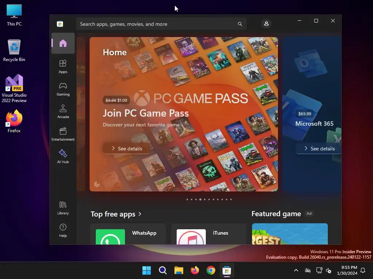Go to Home in the sidebar

[63, 43]
